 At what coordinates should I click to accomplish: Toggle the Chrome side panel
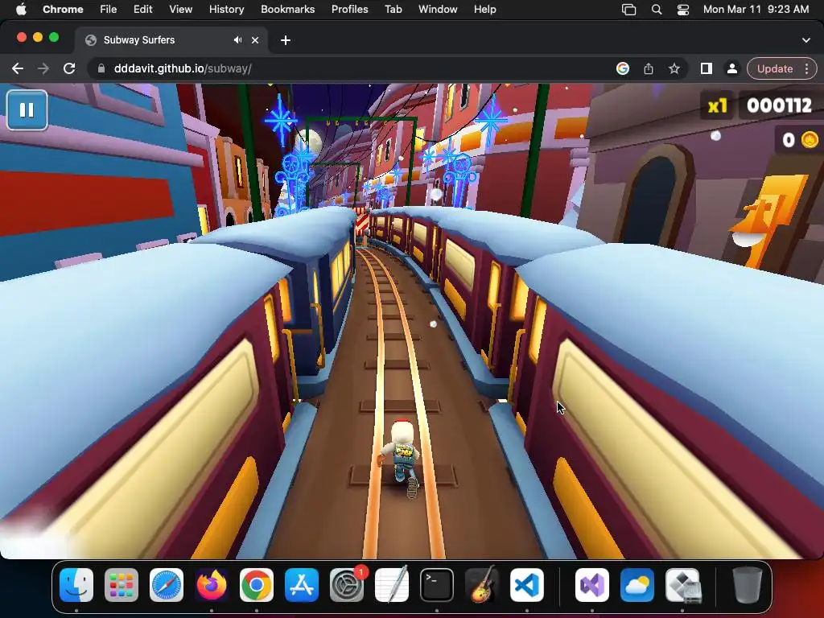click(707, 68)
